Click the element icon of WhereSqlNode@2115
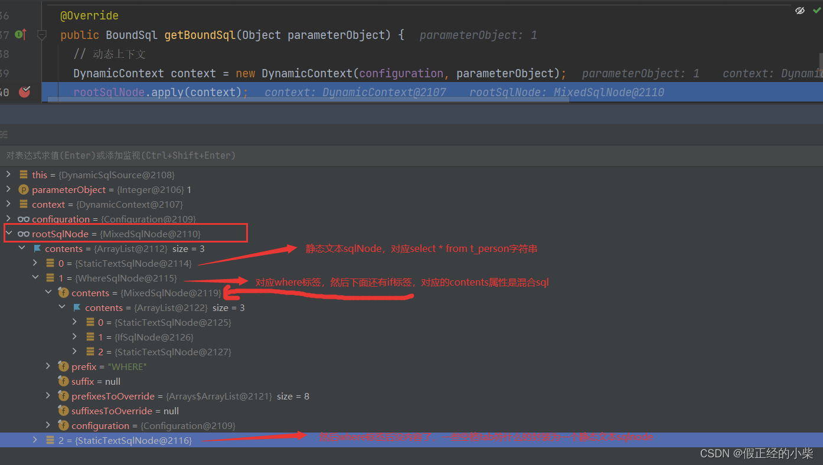 pos(51,278)
